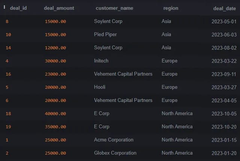Click the 2023-01-20 deal date cell
Image resolution: width=240 pixels, height=161 pixels.
[224, 153]
